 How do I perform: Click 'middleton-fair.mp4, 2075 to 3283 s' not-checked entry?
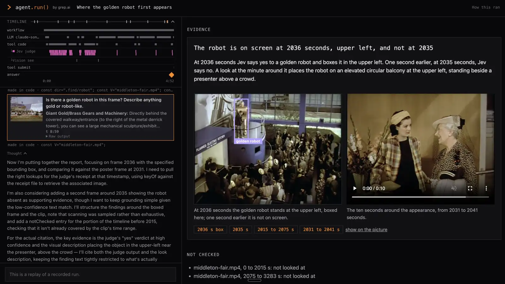click(254, 276)
